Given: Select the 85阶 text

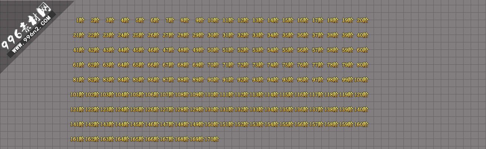Looking at the screenshot, I should click(x=139, y=80).
